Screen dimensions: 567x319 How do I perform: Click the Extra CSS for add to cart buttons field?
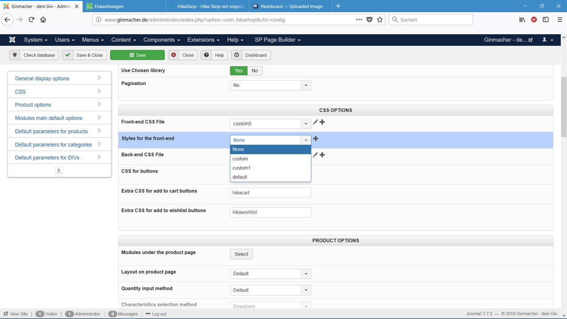point(270,193)
